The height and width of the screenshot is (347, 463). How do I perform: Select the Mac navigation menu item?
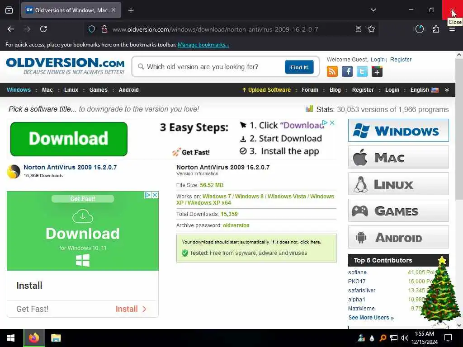pos(47,90)
